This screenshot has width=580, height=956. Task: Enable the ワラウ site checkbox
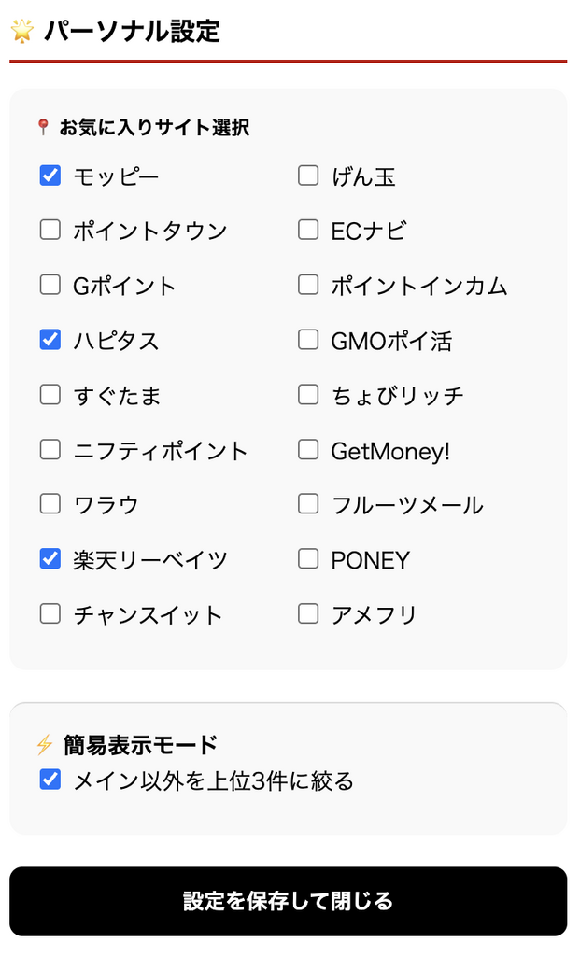(x=50, y=504)
